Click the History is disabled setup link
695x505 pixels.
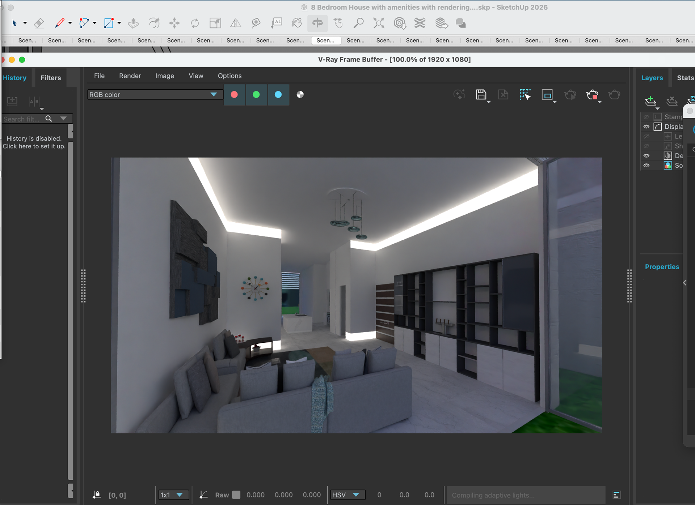coord(34,142)
